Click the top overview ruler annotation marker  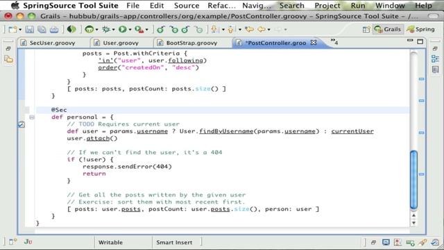click(422, 79)
